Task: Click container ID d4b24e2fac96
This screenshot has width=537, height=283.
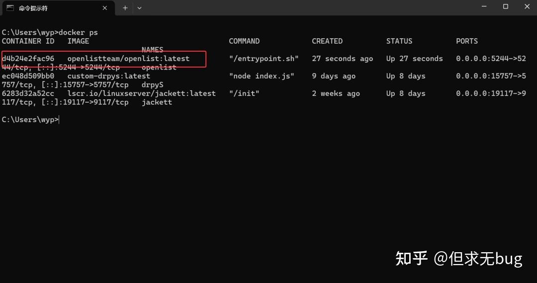Action: [x=28, y=59]
